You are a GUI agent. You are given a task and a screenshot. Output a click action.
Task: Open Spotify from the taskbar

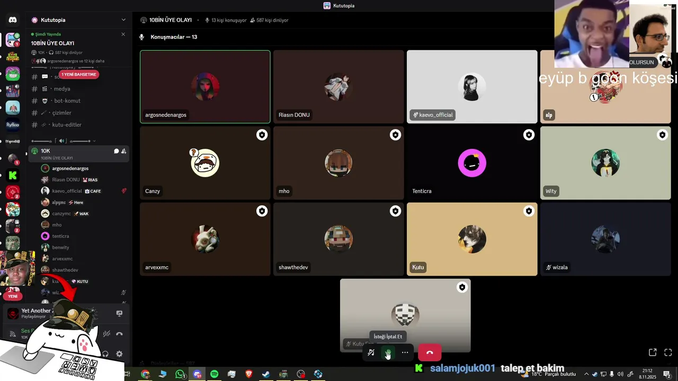[x=214, y=374]
